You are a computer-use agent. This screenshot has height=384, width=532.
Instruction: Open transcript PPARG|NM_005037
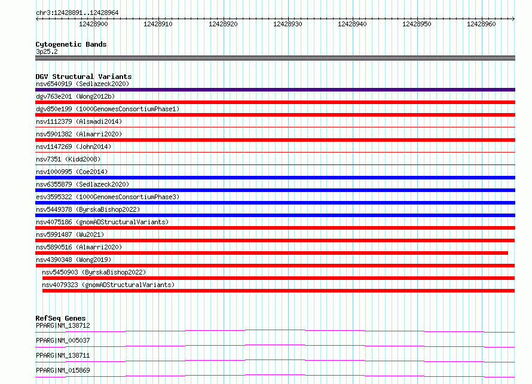pos(63,340)
